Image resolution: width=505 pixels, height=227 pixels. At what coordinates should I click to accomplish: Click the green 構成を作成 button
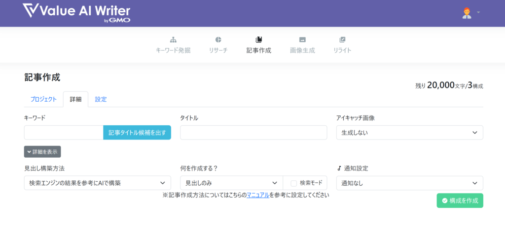pos(460,200)
